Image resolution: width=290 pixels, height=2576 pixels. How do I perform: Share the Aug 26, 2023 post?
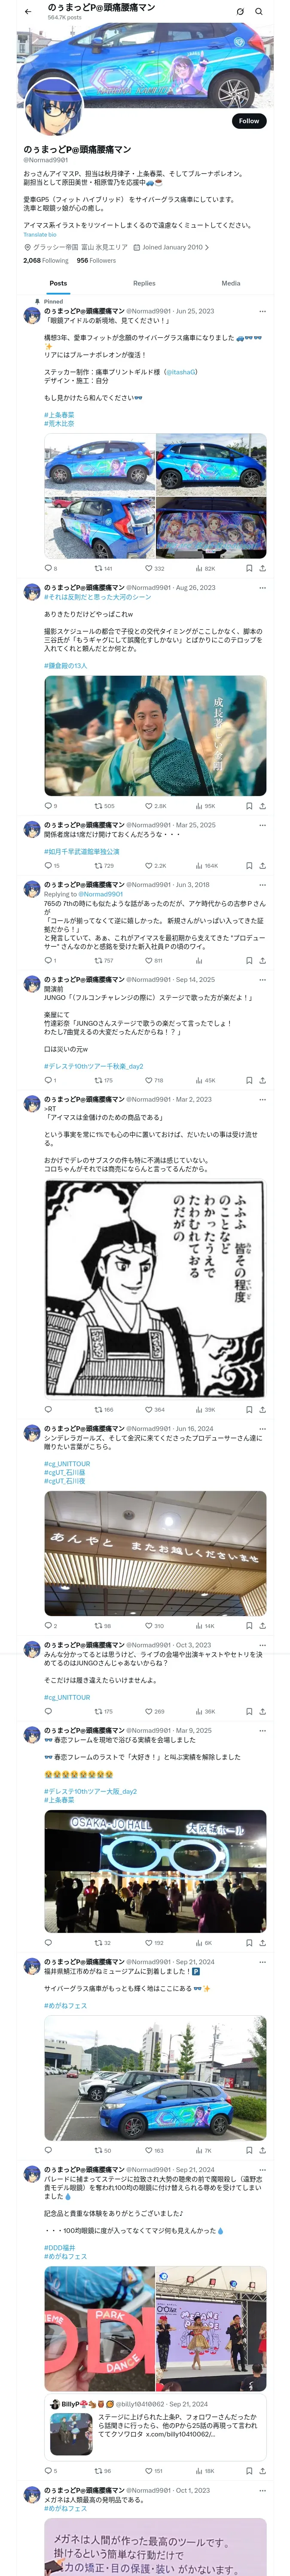coord(263,805)
